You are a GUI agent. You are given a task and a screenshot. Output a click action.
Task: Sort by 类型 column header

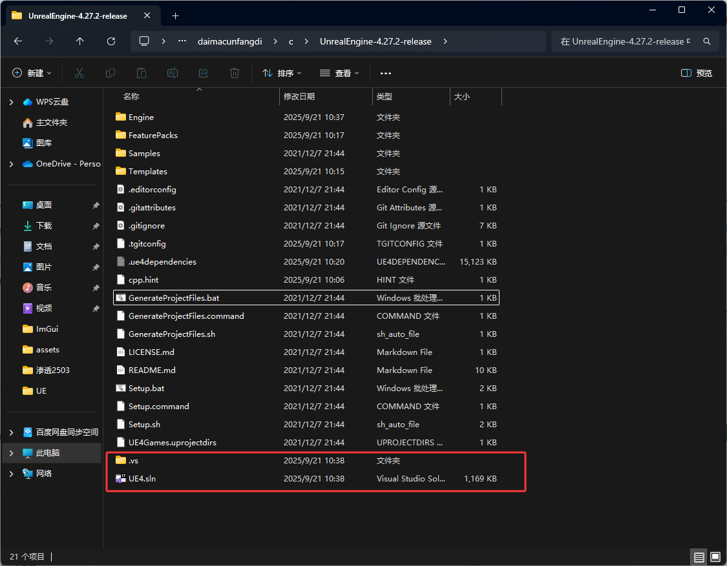point(385,96)
